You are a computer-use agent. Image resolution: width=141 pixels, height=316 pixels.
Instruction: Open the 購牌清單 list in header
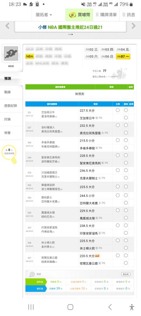[x=106, y=15]
